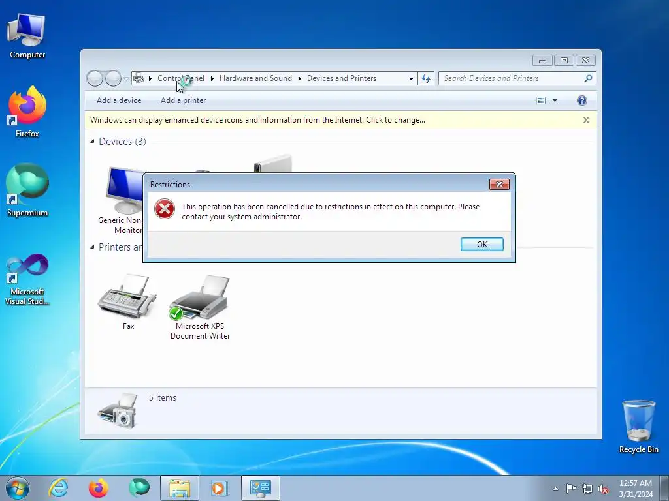Open Windows Media Player from taskbar

point(220,488)
